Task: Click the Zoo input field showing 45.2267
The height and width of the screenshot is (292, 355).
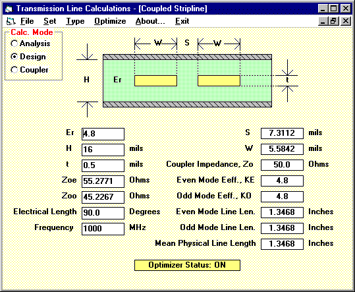Action: pyautogui.click(x=103, y=197)
